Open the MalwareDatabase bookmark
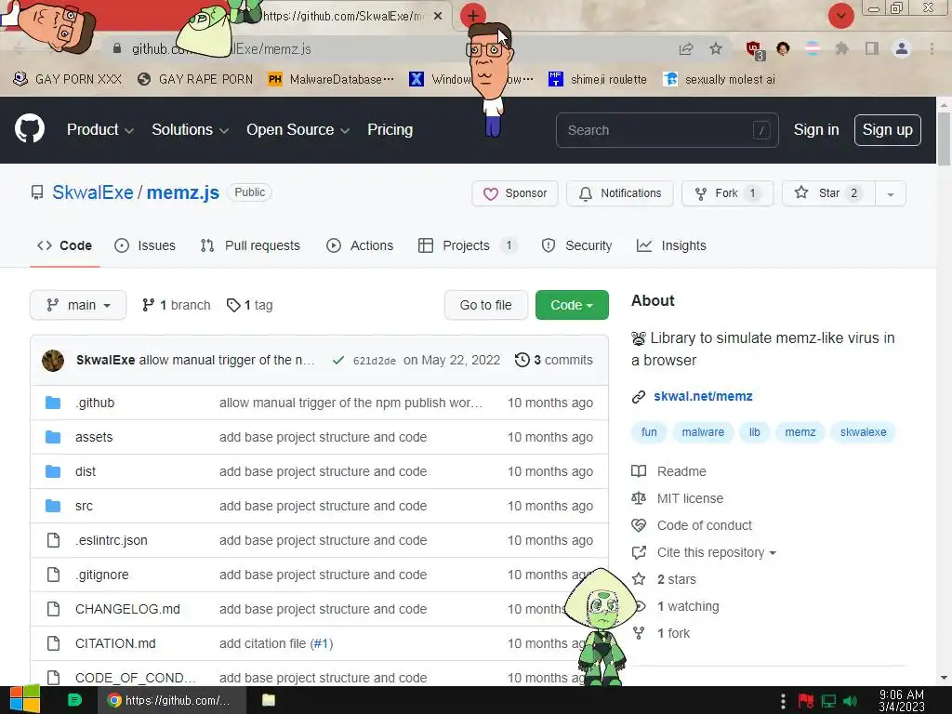Screen dimensions: 952x714 point(331,80)
